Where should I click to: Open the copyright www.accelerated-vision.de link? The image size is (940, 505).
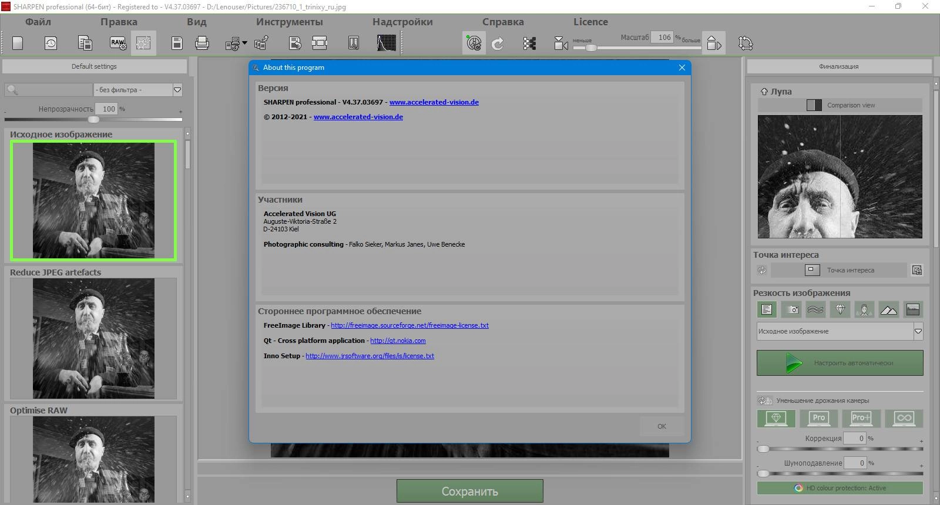(358, 117)
